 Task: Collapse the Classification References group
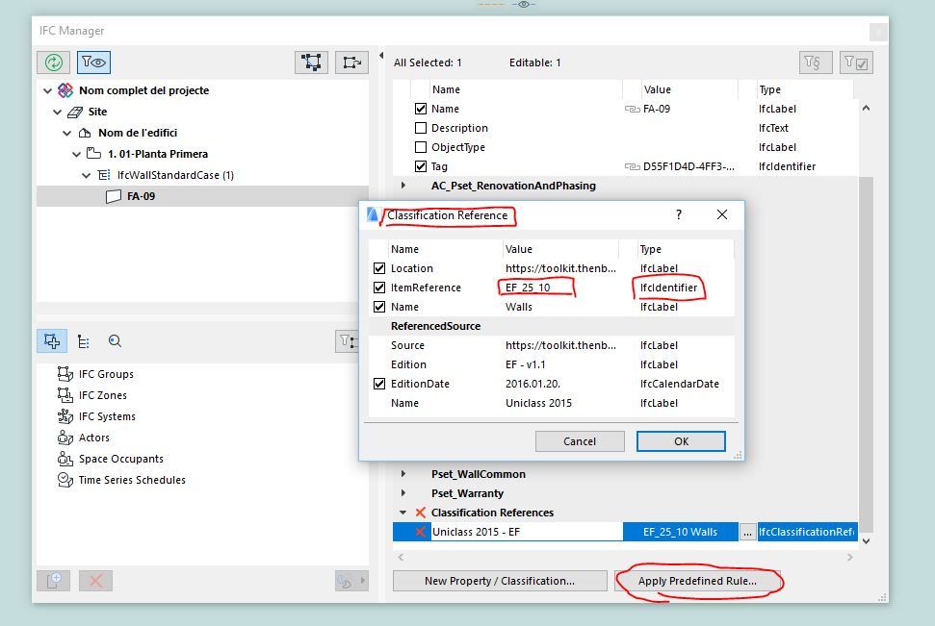coord(403,513)
